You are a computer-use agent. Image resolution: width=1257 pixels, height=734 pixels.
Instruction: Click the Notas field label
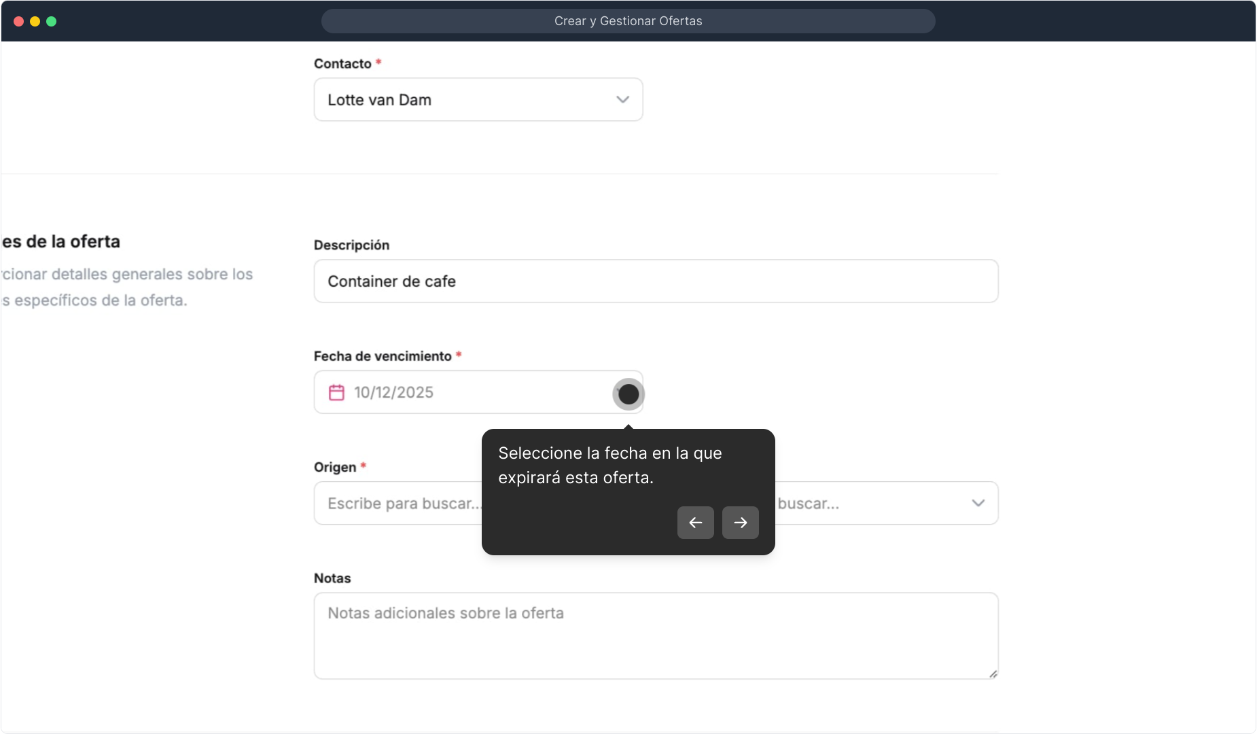pos(332,578)
